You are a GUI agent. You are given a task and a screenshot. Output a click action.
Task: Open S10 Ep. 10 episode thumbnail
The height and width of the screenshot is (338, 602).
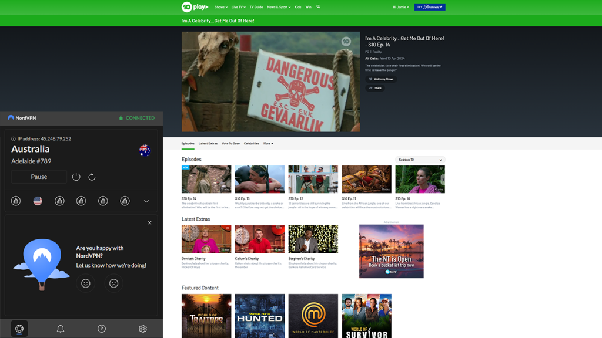[x=420, y=179]
